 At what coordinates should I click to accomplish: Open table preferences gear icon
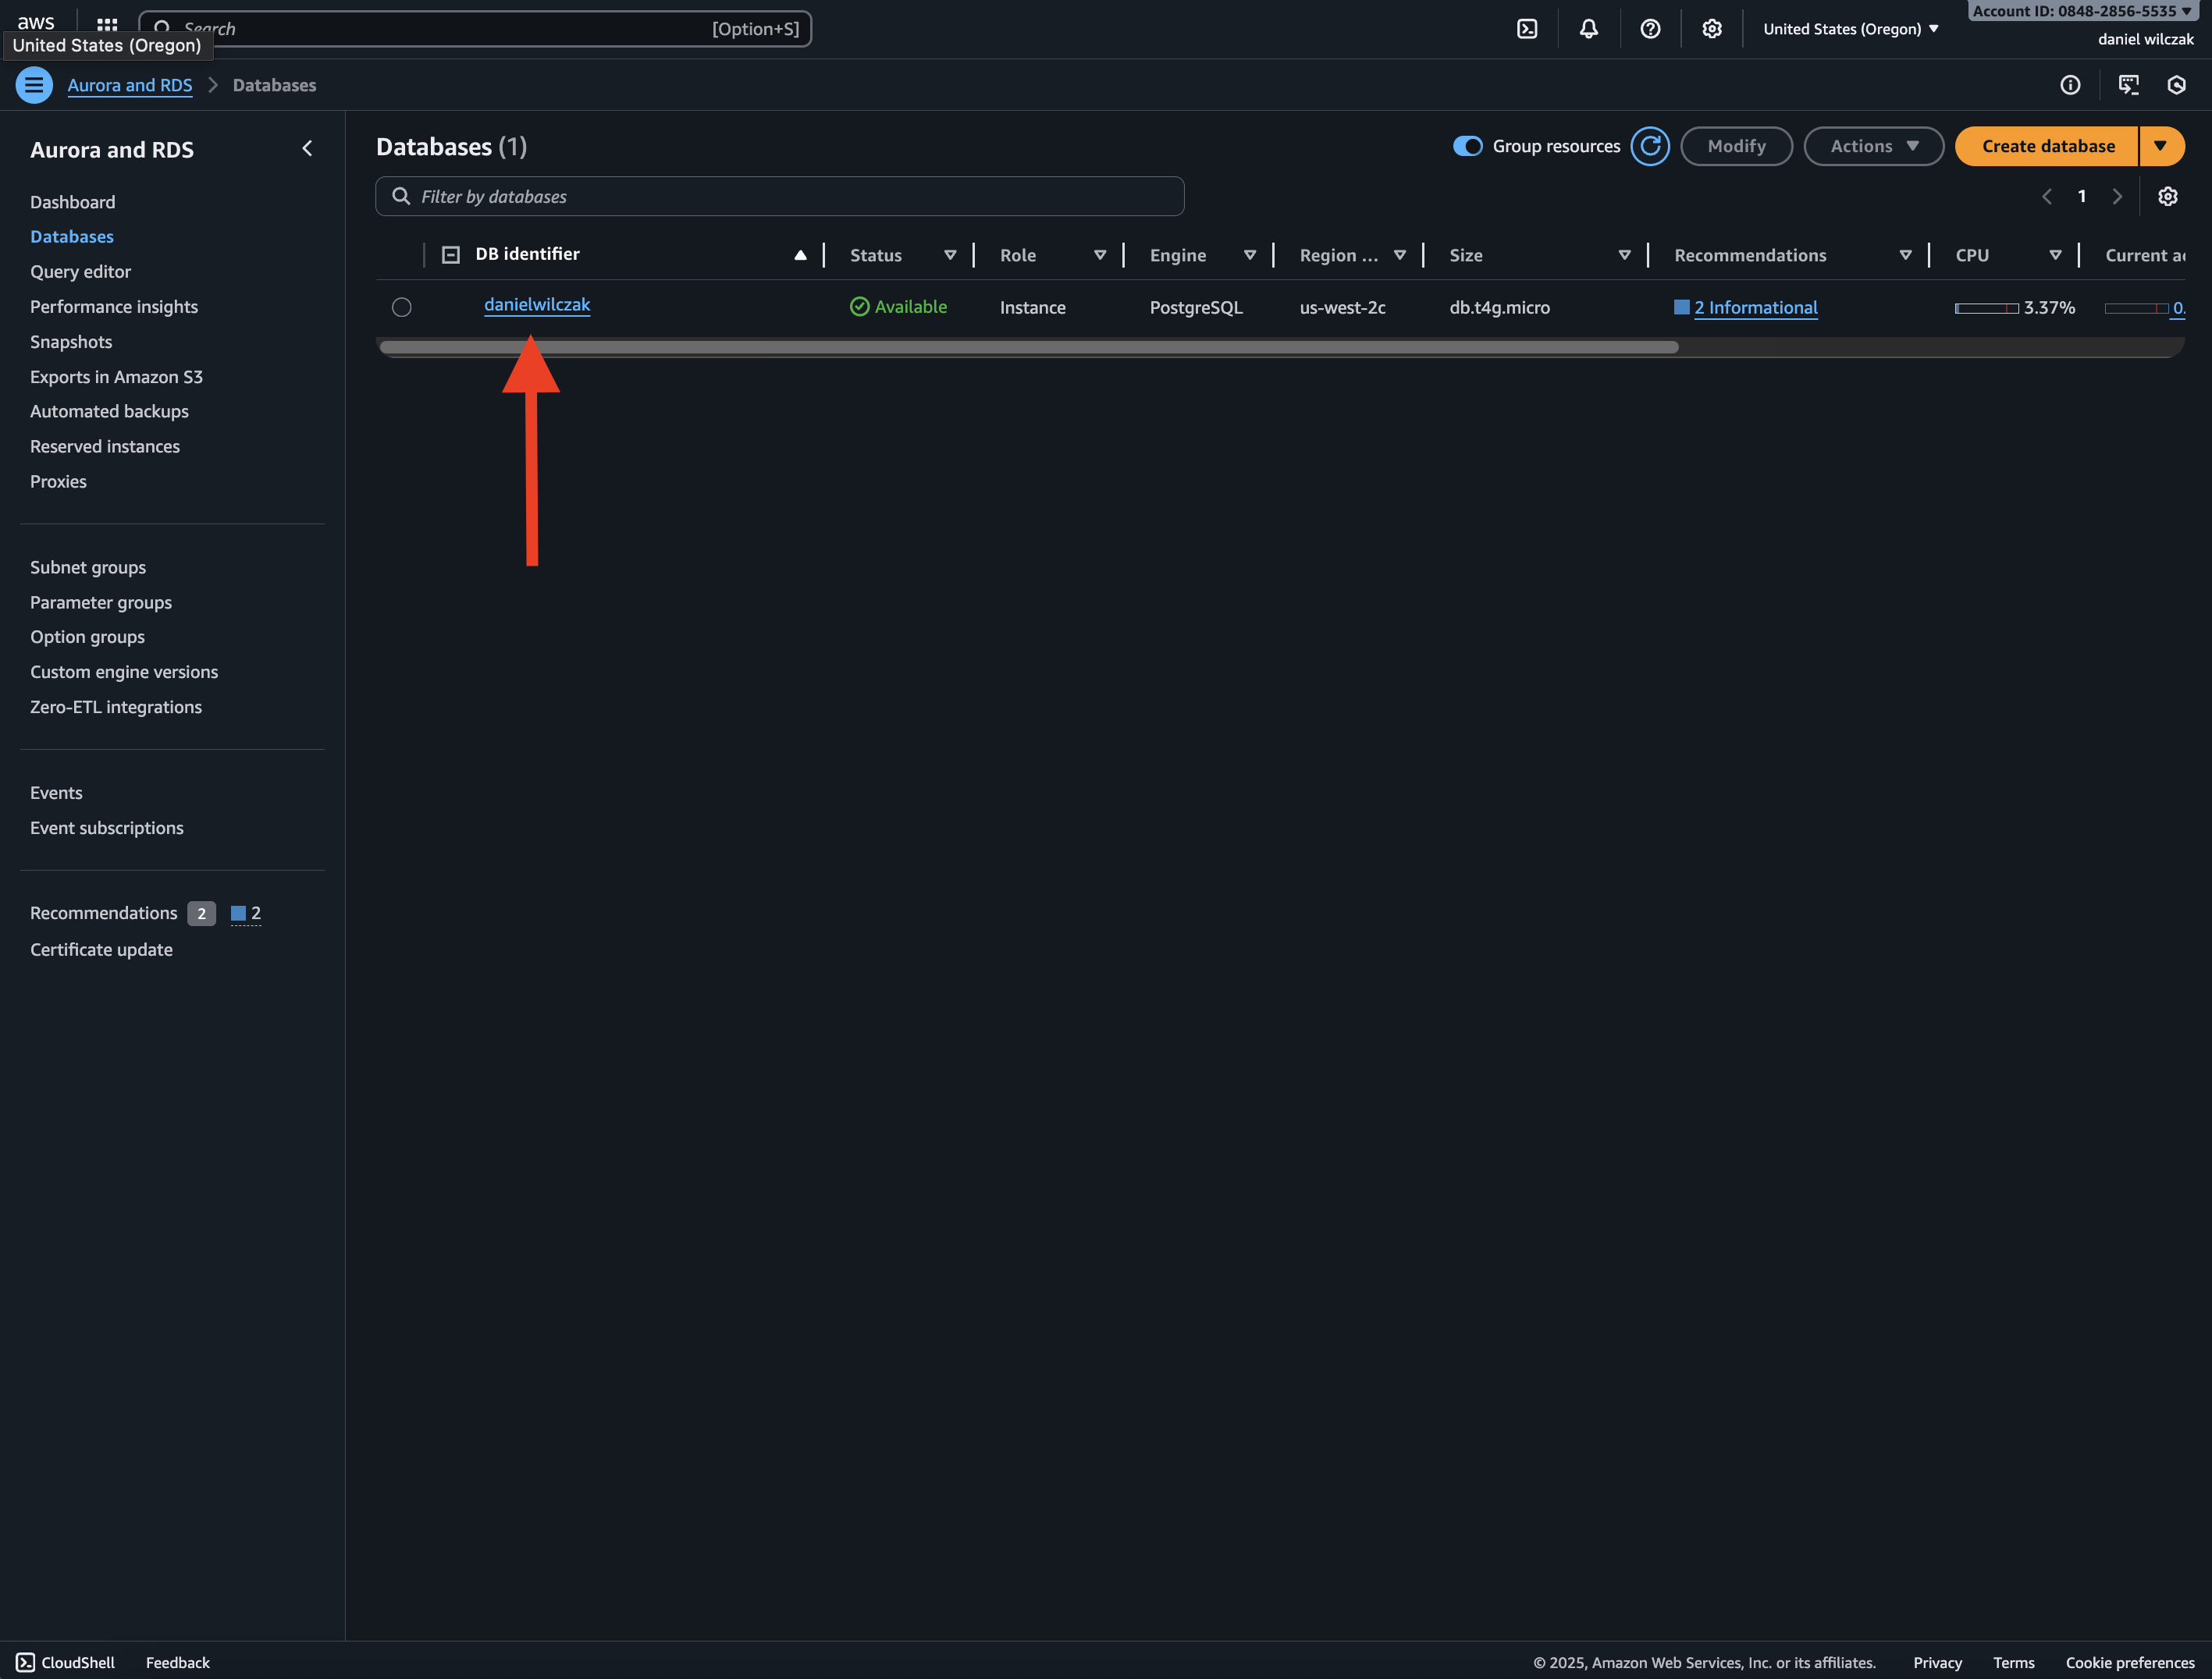[2167, 197]
